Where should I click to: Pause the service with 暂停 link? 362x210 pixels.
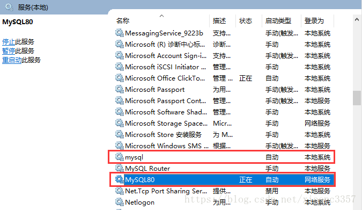[9, 51]
